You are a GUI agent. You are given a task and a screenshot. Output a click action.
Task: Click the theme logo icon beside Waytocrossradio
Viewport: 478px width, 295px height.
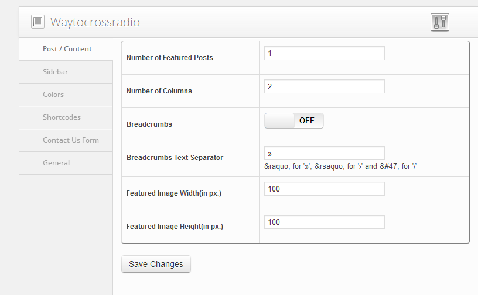[37, 22]
